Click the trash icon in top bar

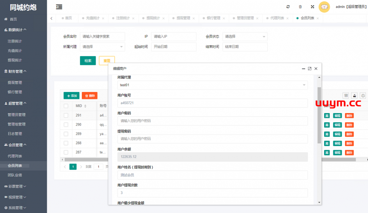coord(300,7)
